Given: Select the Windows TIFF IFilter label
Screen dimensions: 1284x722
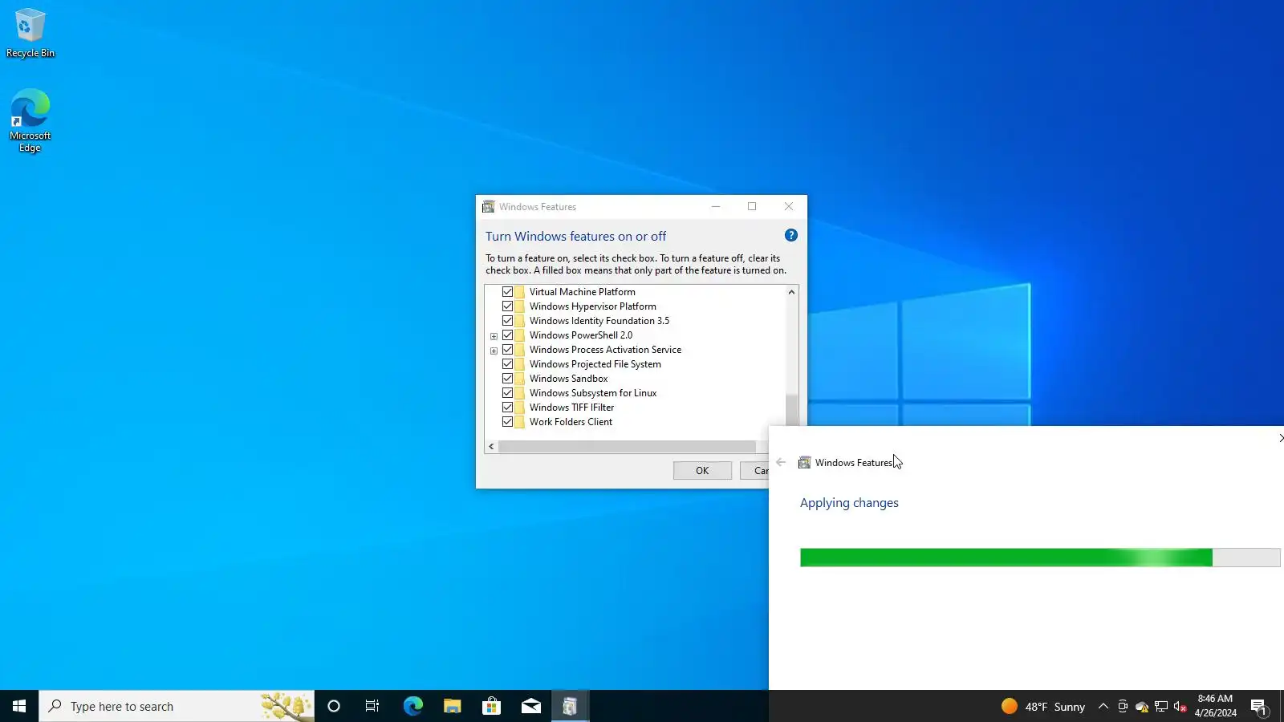Looking at the screenshot, I should pyautogui.click(x=571, y=408).
